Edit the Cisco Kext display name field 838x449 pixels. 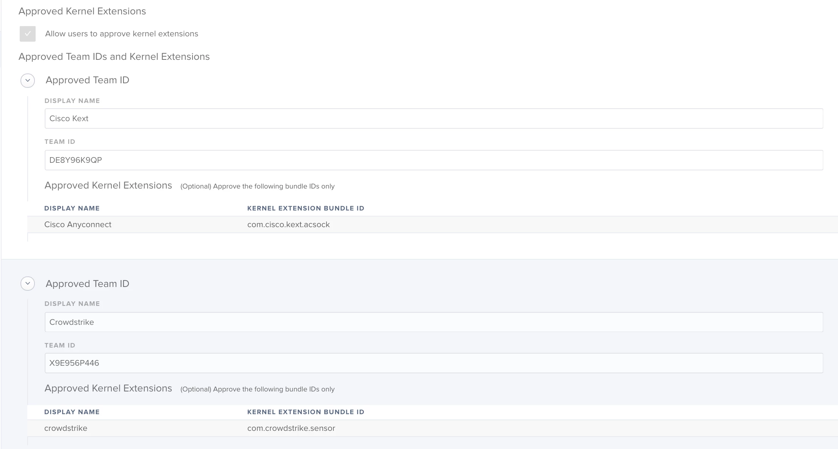point(434,118)
